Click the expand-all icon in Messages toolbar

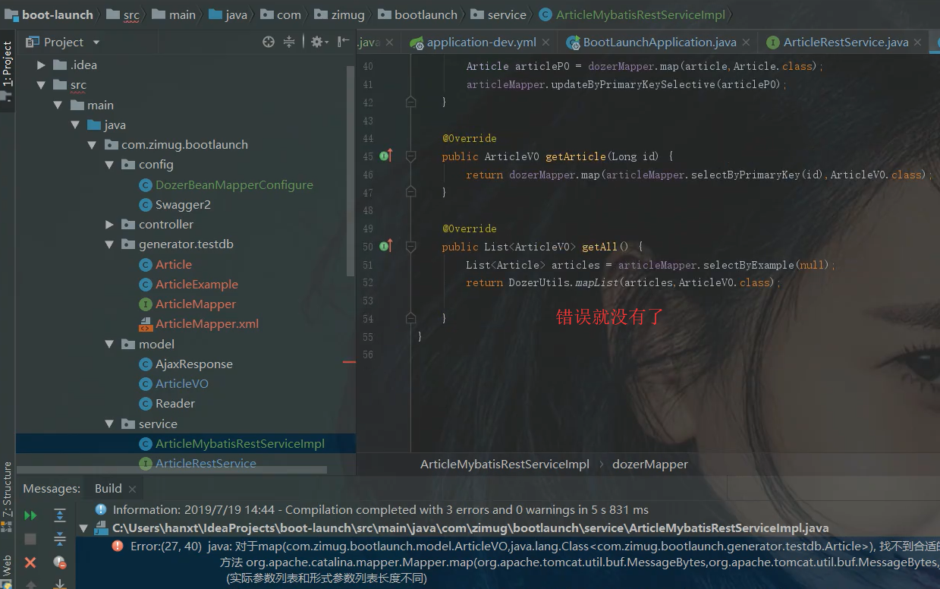60,515
